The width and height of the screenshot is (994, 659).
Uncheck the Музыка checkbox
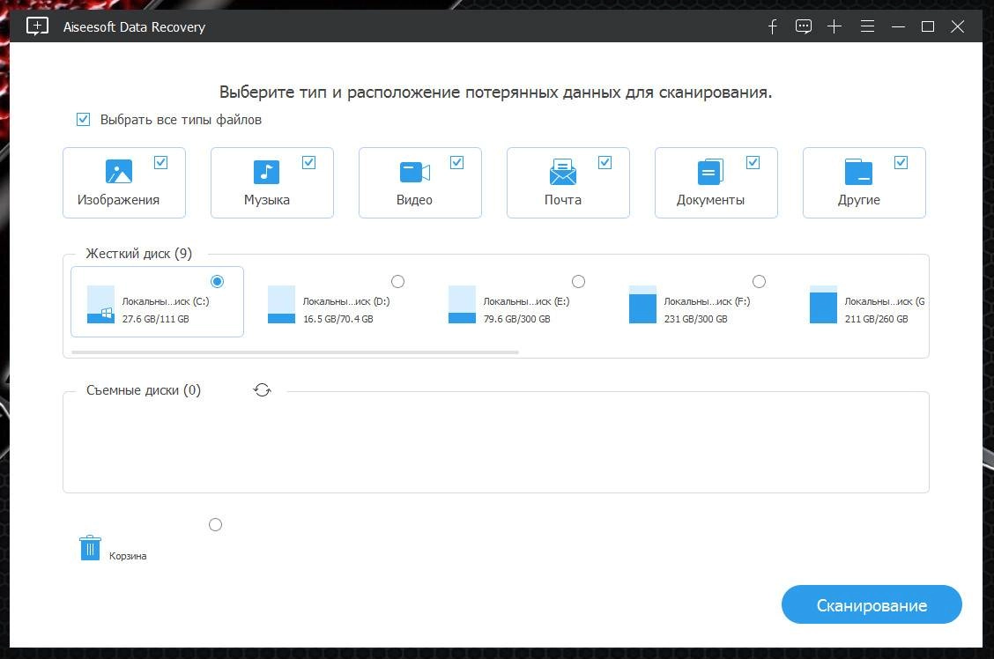[308, 163]
